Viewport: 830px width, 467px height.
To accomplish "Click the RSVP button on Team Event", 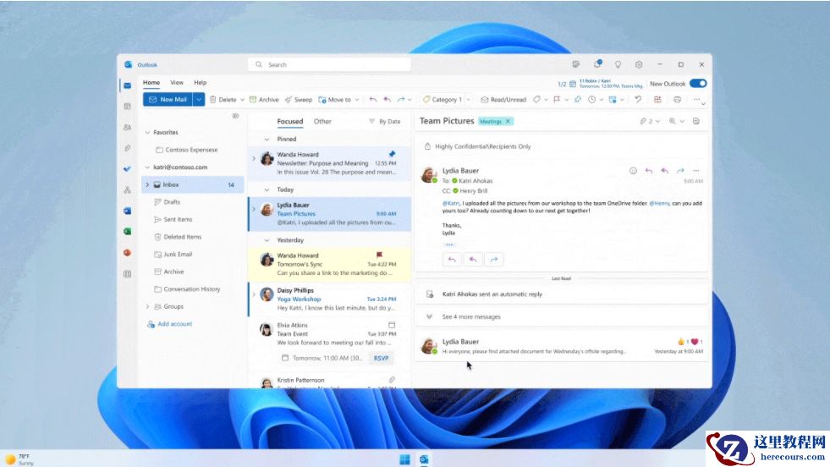I will pyautogui.click(x=381, y=358).
